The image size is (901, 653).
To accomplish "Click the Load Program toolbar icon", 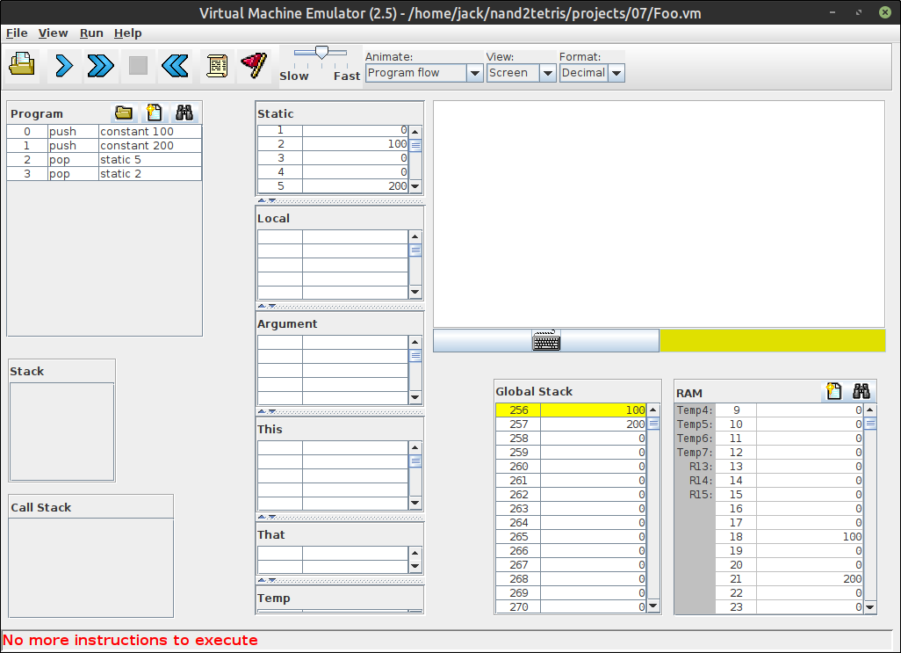I will [22, 65].
